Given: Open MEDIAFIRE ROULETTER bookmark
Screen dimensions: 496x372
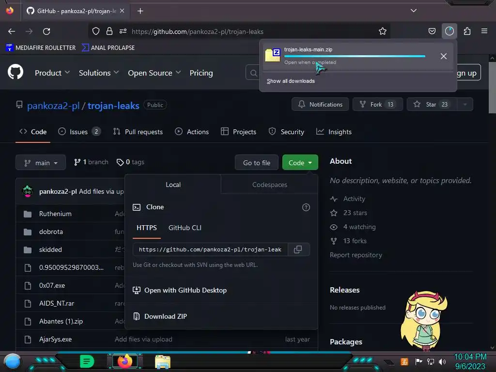Looking at the screenshot, I should coord(41,48).
